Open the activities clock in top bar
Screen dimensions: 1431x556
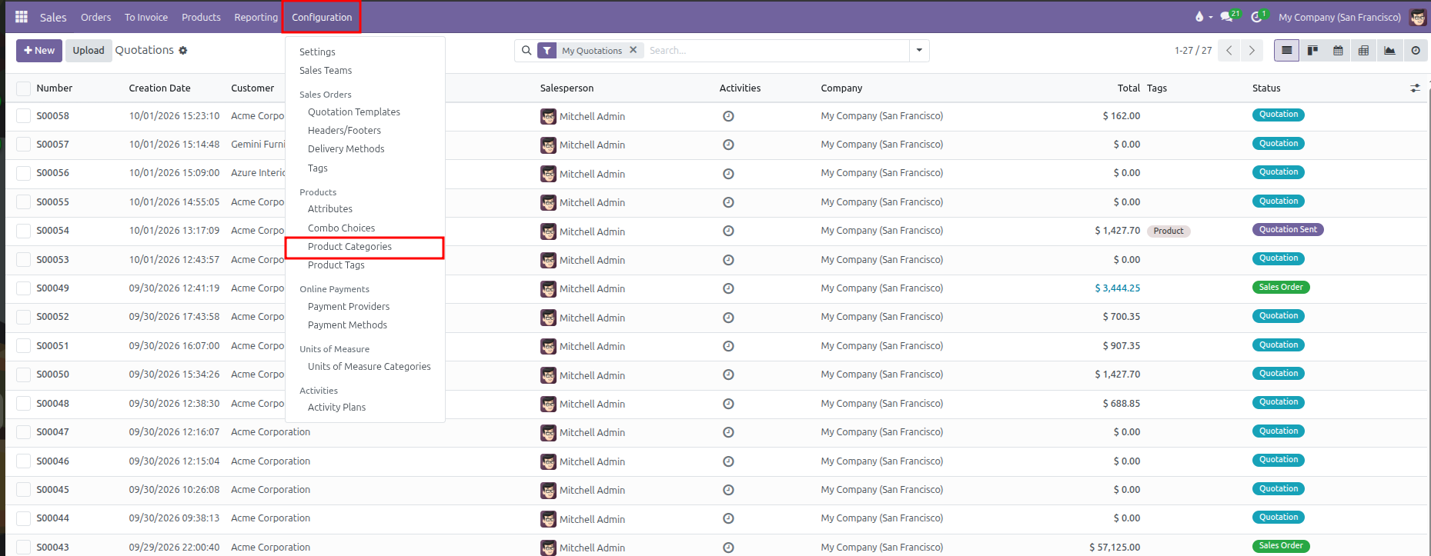(1256, 17)
